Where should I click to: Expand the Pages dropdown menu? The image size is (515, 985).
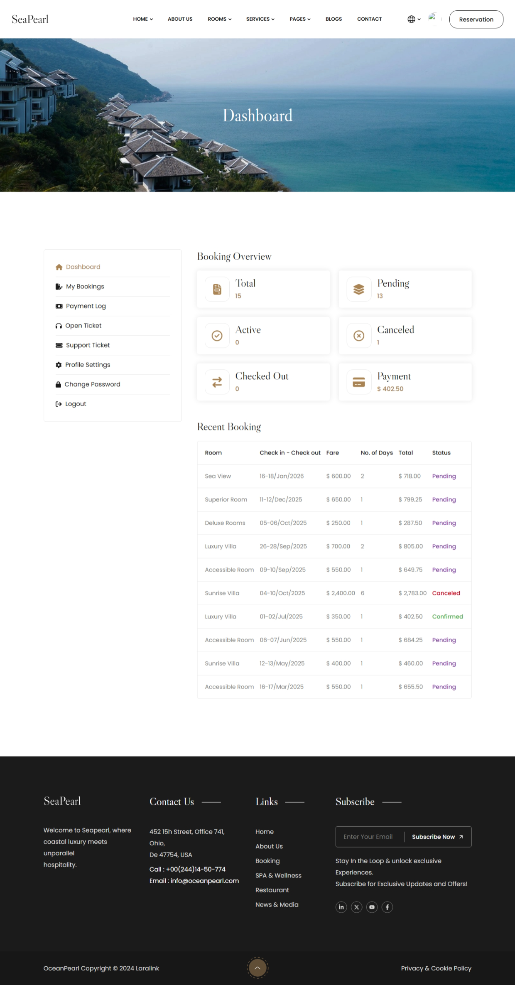tap(300, 19)
